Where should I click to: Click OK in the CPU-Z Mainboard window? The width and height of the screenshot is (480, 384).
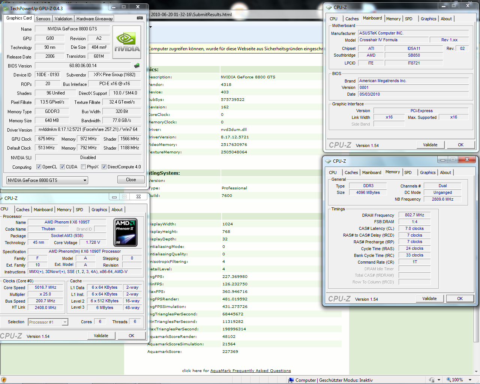pos(460,145)
